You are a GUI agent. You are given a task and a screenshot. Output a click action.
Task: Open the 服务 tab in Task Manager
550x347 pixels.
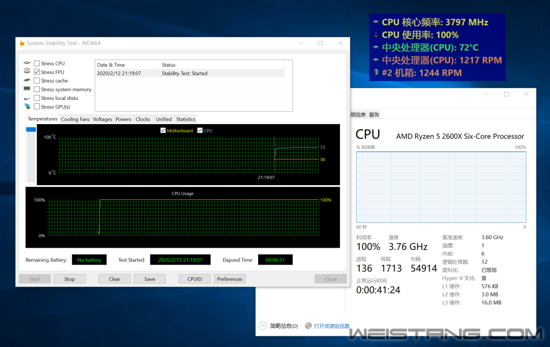pos(374,115)
